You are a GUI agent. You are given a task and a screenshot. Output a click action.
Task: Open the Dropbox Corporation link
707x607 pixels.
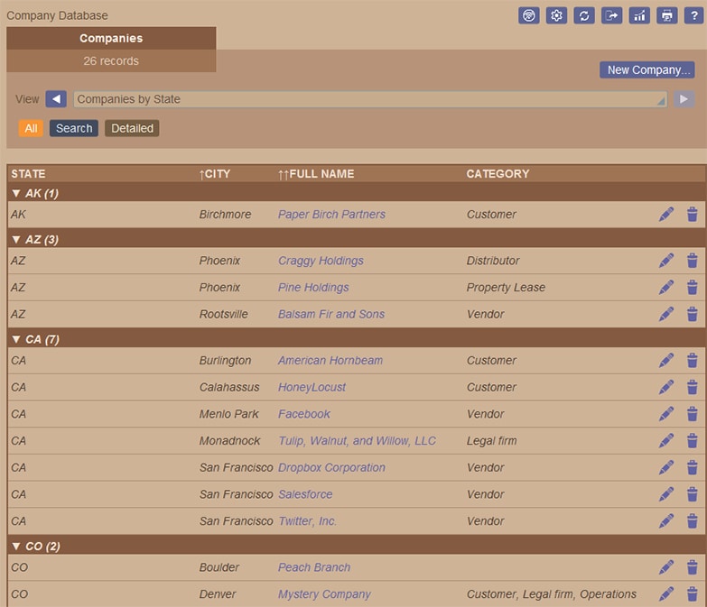(331, 467)
